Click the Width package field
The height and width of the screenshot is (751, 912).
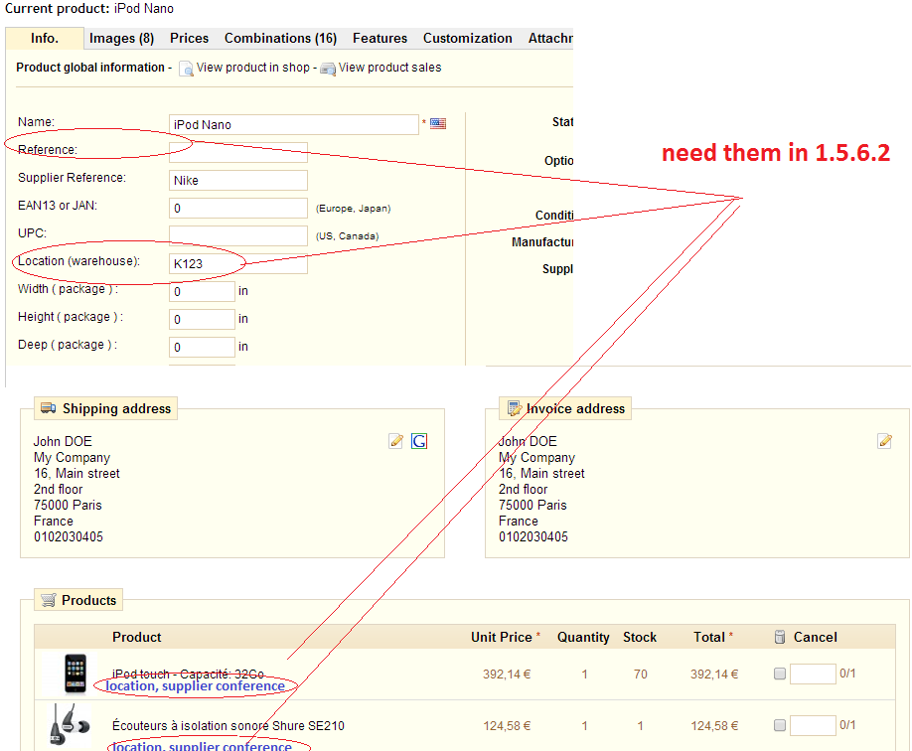click(x=202, y=291)
